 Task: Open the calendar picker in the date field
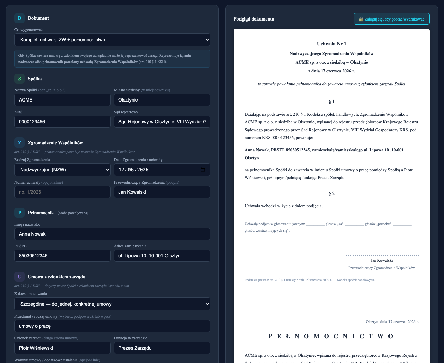pos(203,170)
